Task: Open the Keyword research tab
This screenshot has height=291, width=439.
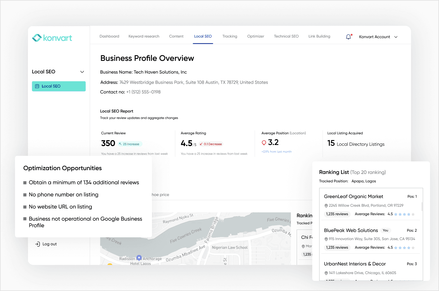Action: [144, 36]
